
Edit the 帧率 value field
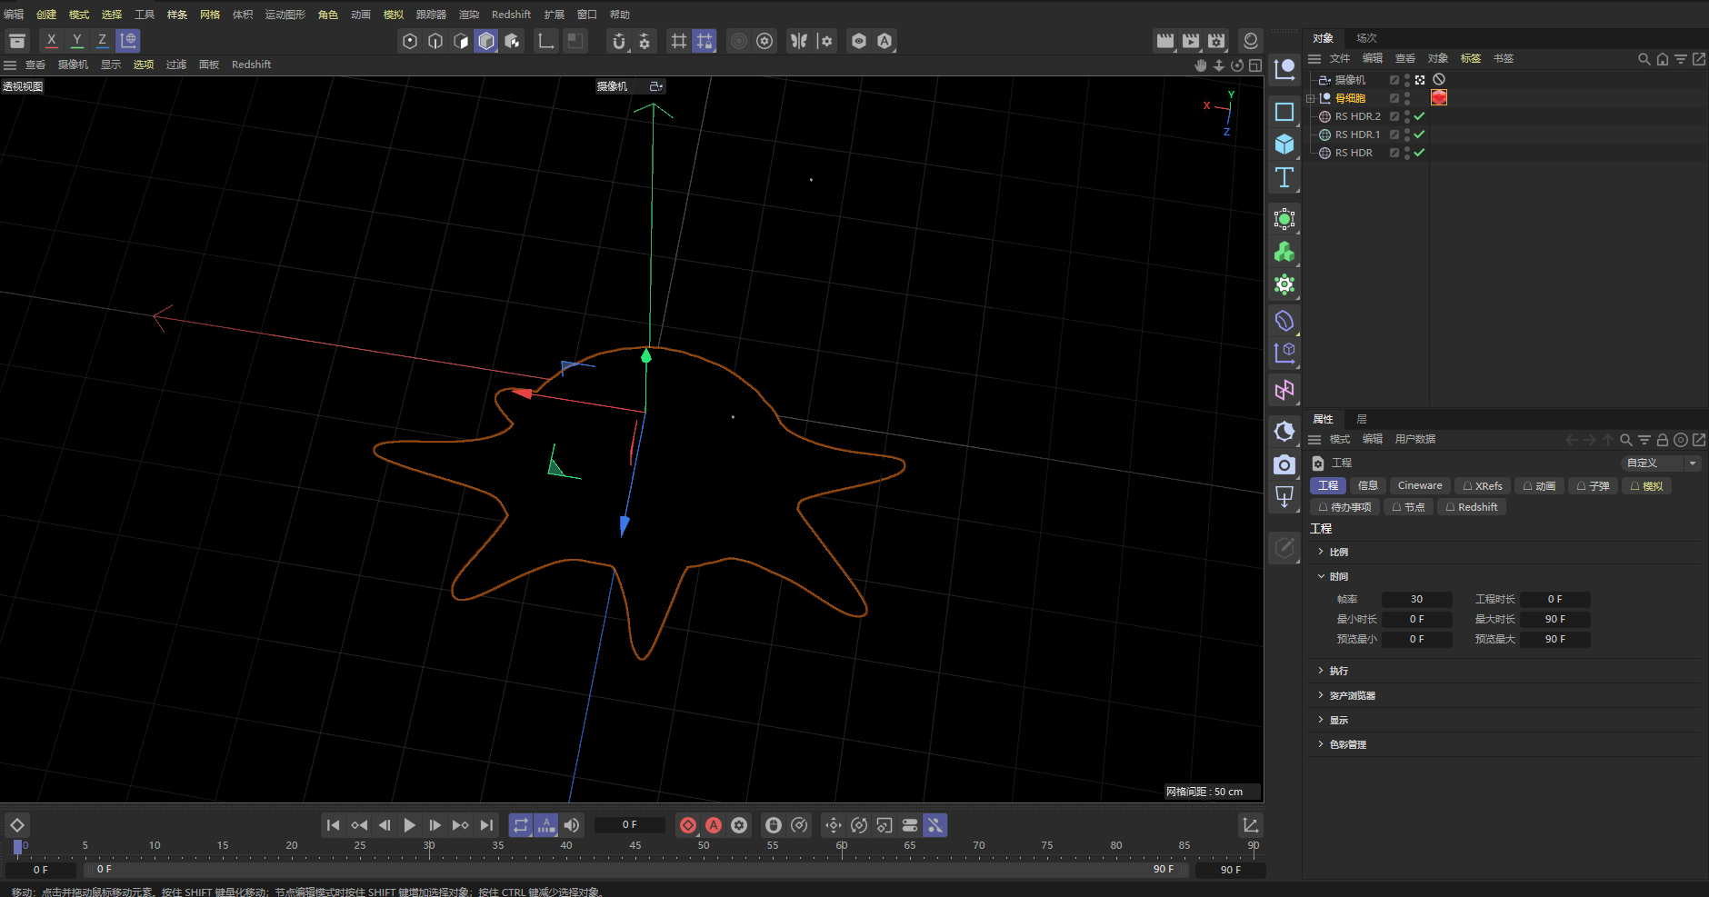pyautogui.click(x=1416, y=599)
